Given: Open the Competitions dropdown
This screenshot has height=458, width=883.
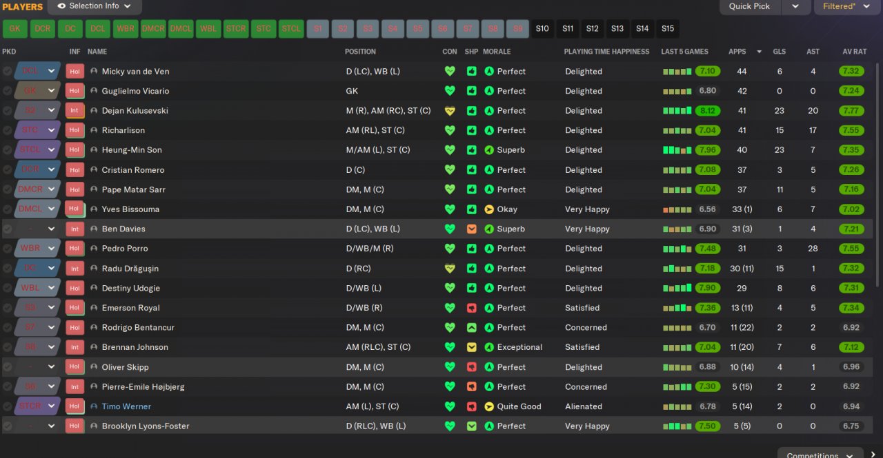Looking at the screenshot, I should coord(820,453).
